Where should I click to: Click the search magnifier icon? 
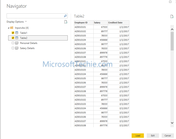(x=65, y=16)
